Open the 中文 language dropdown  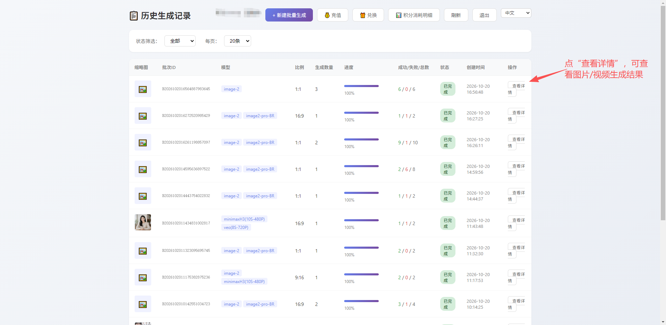(x=516, y=13)
